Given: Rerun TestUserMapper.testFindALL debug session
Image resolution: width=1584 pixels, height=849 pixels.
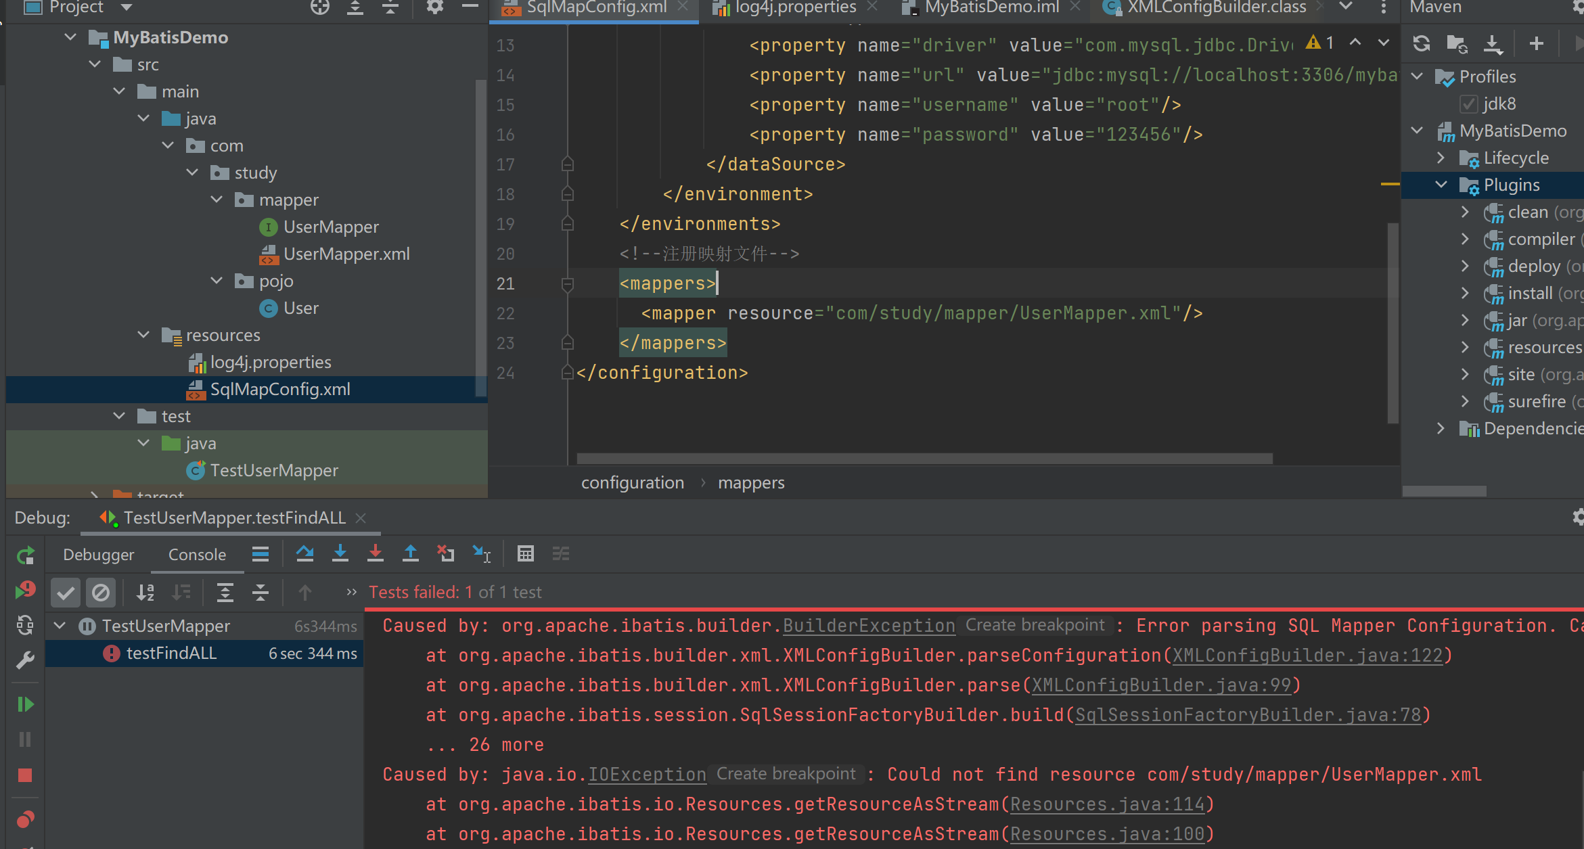Looking at the screenshot, I should (26, 556).
